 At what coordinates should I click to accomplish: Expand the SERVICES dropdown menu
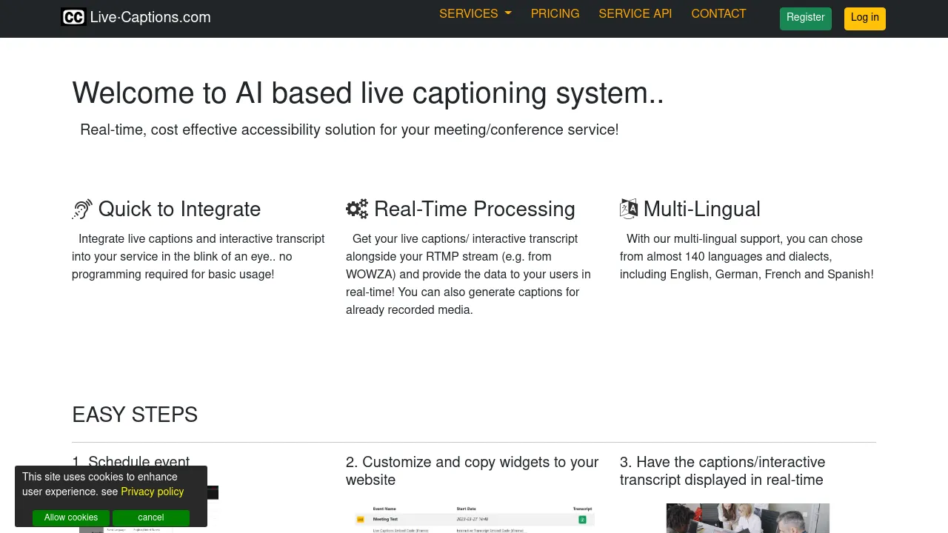pos(475,13)
